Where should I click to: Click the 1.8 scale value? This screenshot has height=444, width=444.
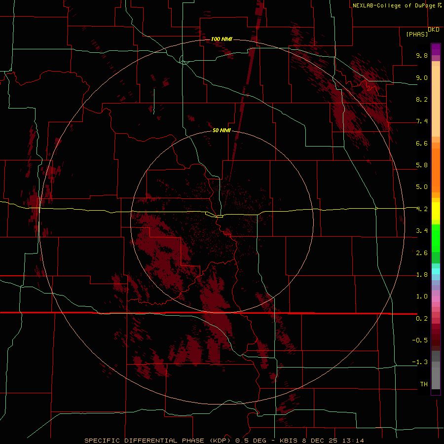coord(422,275)
